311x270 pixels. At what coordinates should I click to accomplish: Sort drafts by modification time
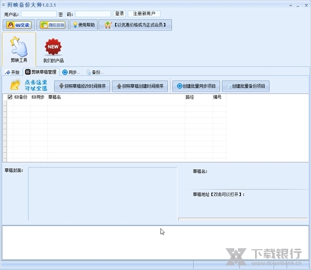[82, 86]
